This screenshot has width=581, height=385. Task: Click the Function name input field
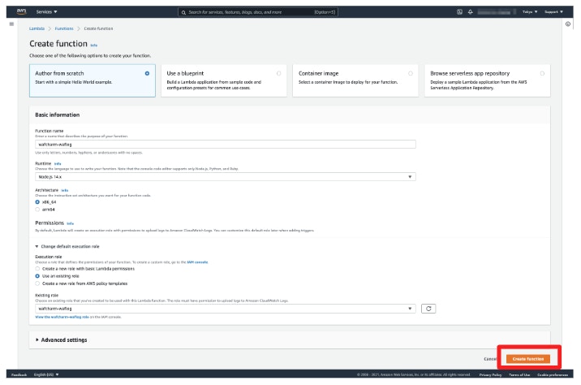[226, 145]
